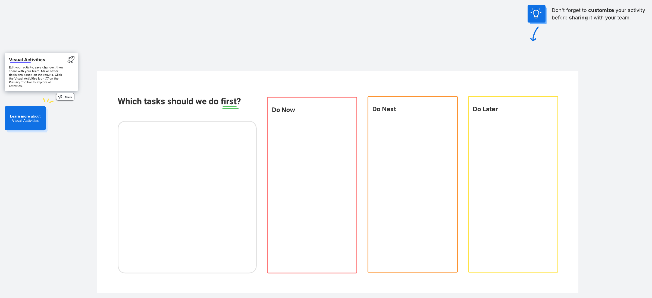This screenshot has height=298, width=652.
Task: Click the 'Do Now' label text
Action: pos(283,110)
